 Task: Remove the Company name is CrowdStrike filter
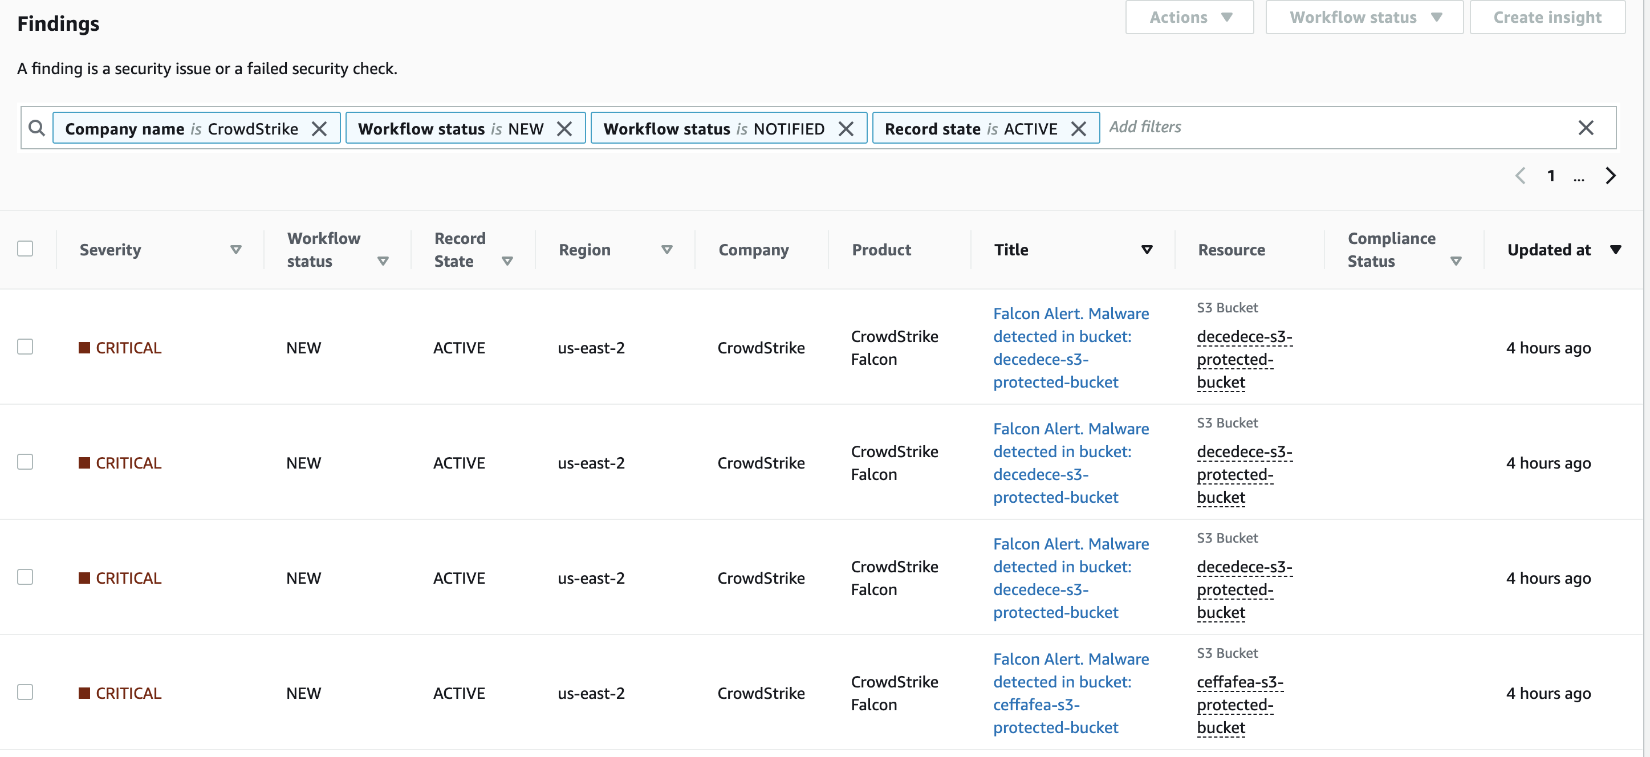pyautogui.click(x=319, y=129)
